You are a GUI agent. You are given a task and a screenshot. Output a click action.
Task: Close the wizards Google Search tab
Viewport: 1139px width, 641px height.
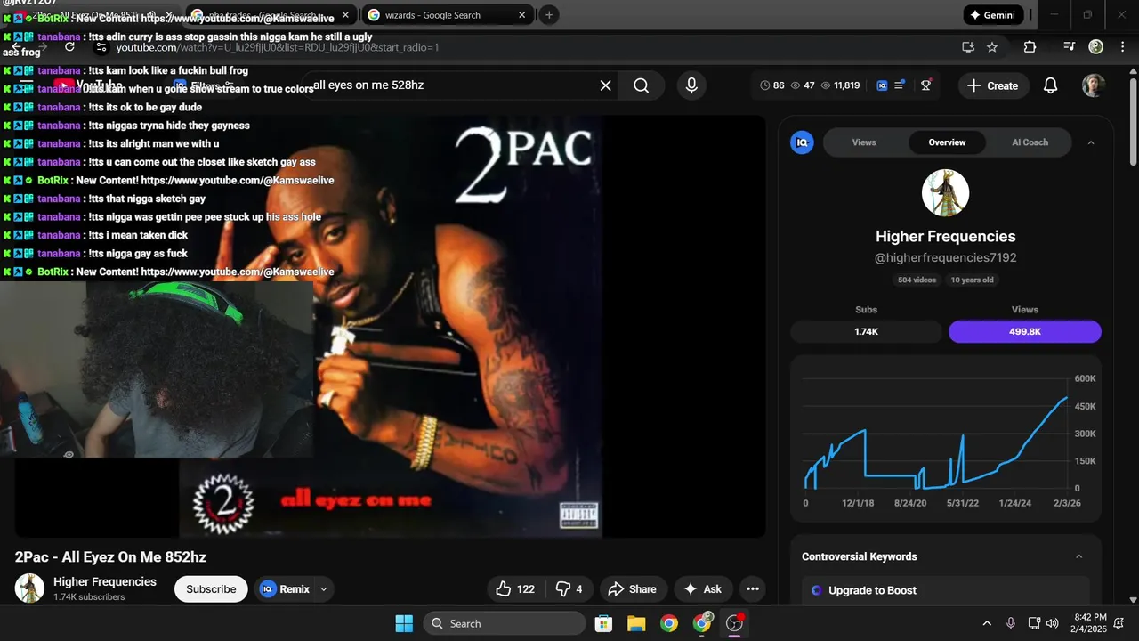522,15
